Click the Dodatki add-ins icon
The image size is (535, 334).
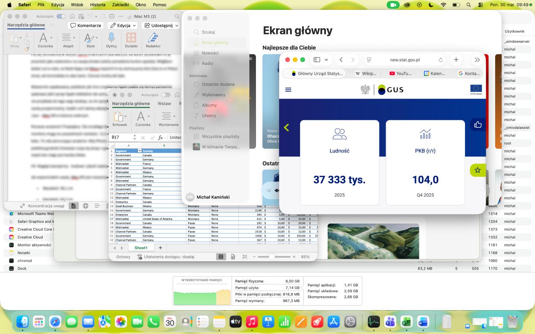(x=131, y=38)
